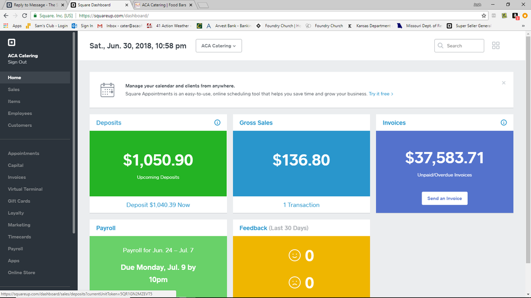The image size is (531, 298).
Task: Reload the page with refresh icon
Action: (24, 15)
